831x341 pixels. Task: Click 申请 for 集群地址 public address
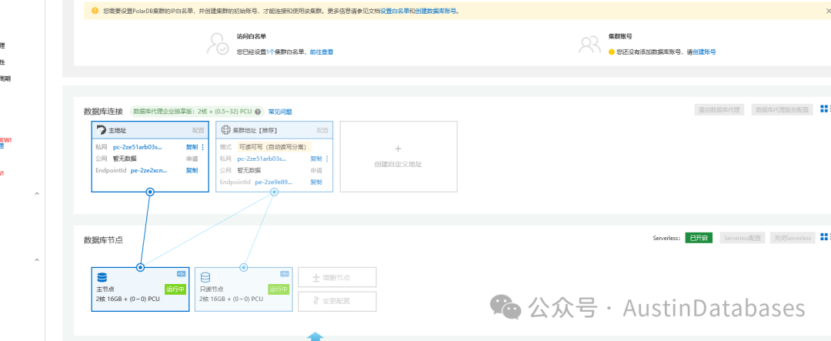coord(316,170)
